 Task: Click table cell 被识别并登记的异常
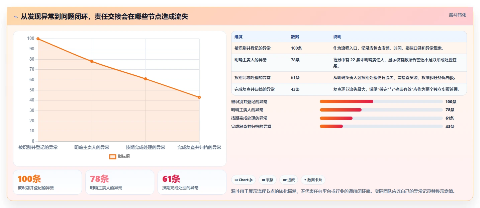pyautogui.click(x=253, y=48)
